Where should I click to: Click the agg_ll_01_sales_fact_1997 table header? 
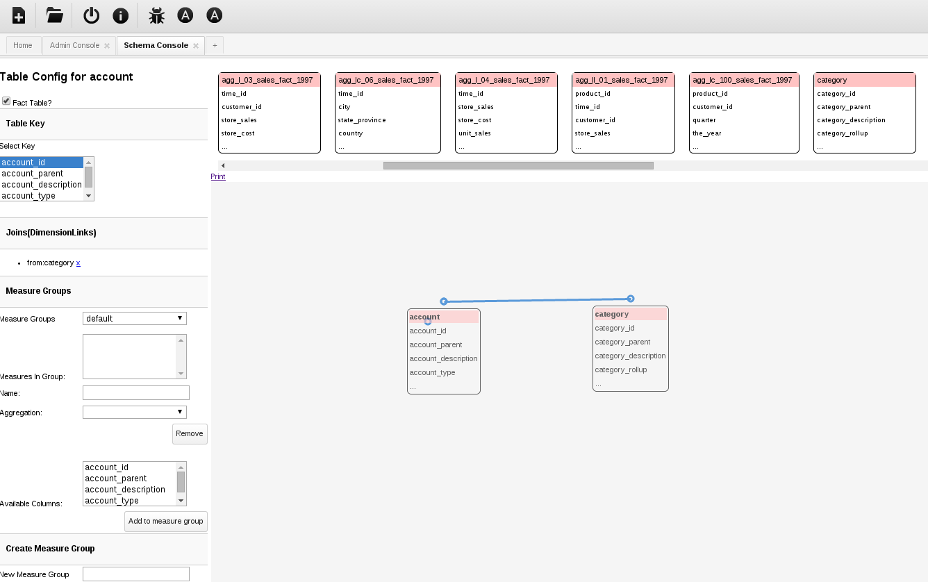pos(623,80)
